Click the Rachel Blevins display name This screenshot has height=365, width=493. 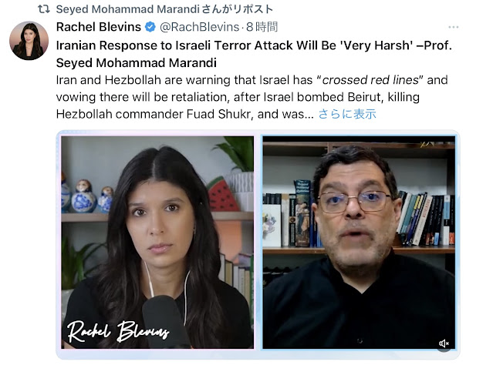(99, 27)
